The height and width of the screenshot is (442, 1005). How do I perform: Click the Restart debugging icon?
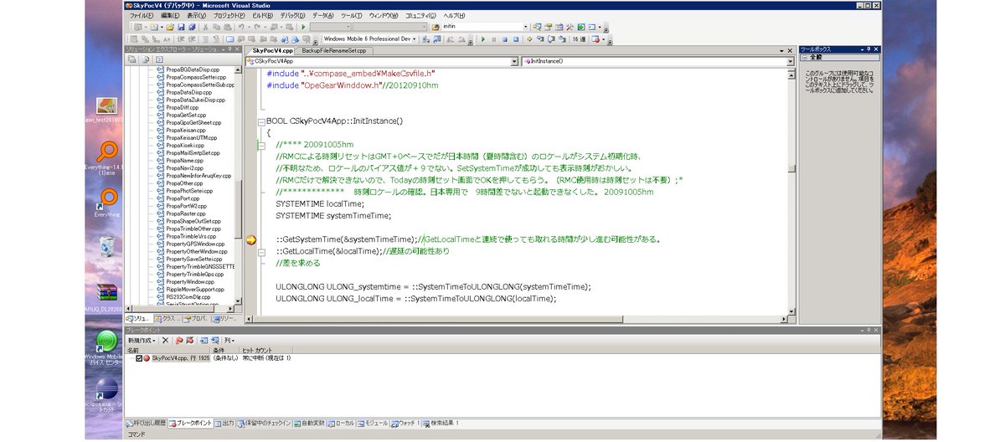click(x=516, y=39)
